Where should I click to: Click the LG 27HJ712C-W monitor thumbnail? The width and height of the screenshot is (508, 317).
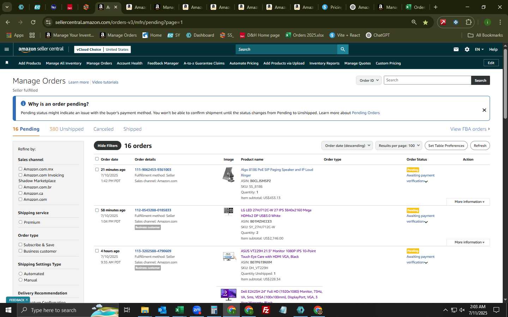coord(229,211)
